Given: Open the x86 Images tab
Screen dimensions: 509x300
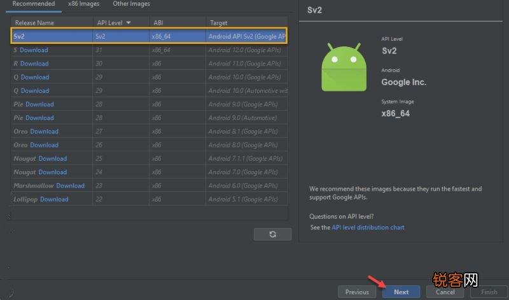Looking at the screenshot, I should (x=84, y=4).
